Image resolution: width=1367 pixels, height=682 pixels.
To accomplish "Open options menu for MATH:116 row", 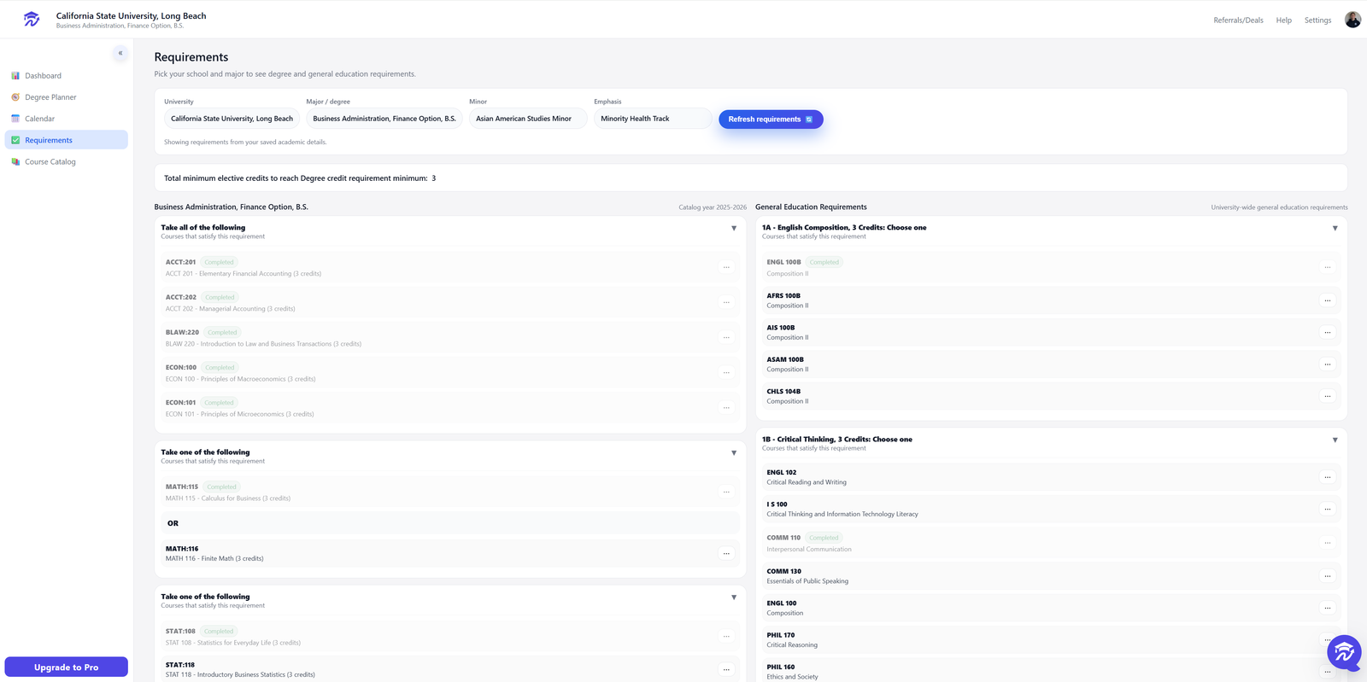I will tap(726, 553).
